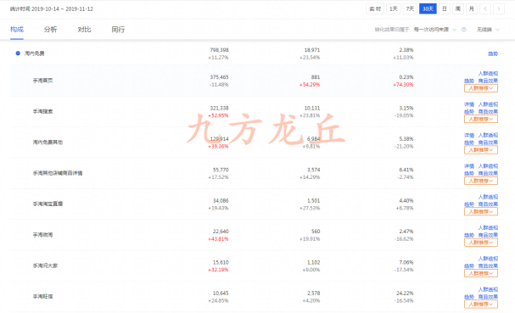Viewport: 515px width, 313px height.
Task: Go to previous period with left arrow
Action: click(x=485, y=8)
